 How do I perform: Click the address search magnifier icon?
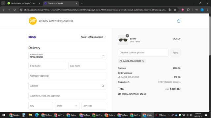point(103,86)
